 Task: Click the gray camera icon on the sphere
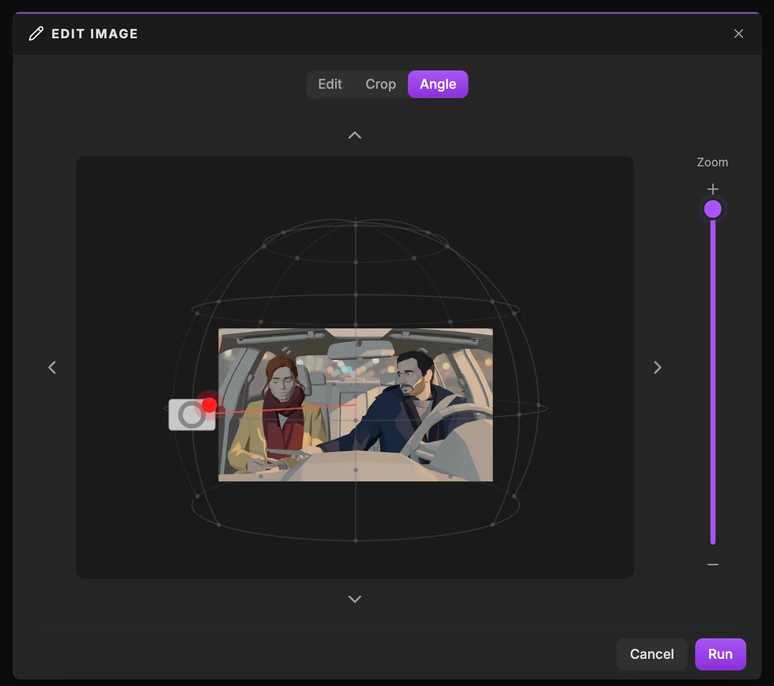coord(192,415)
